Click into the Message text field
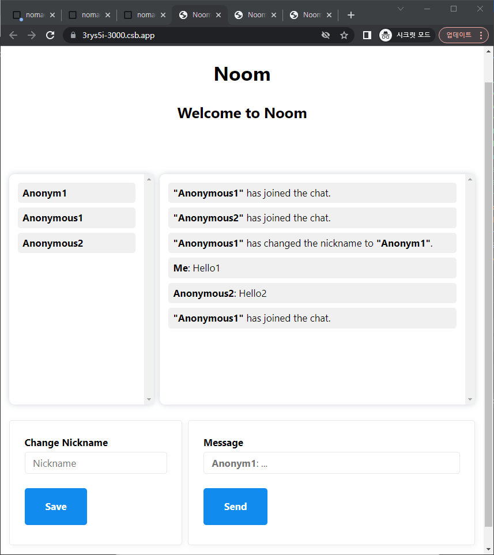 click(331, 463)
